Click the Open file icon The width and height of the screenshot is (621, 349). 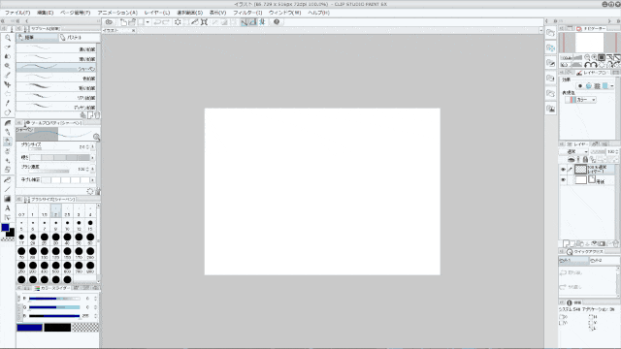(132, 22)
